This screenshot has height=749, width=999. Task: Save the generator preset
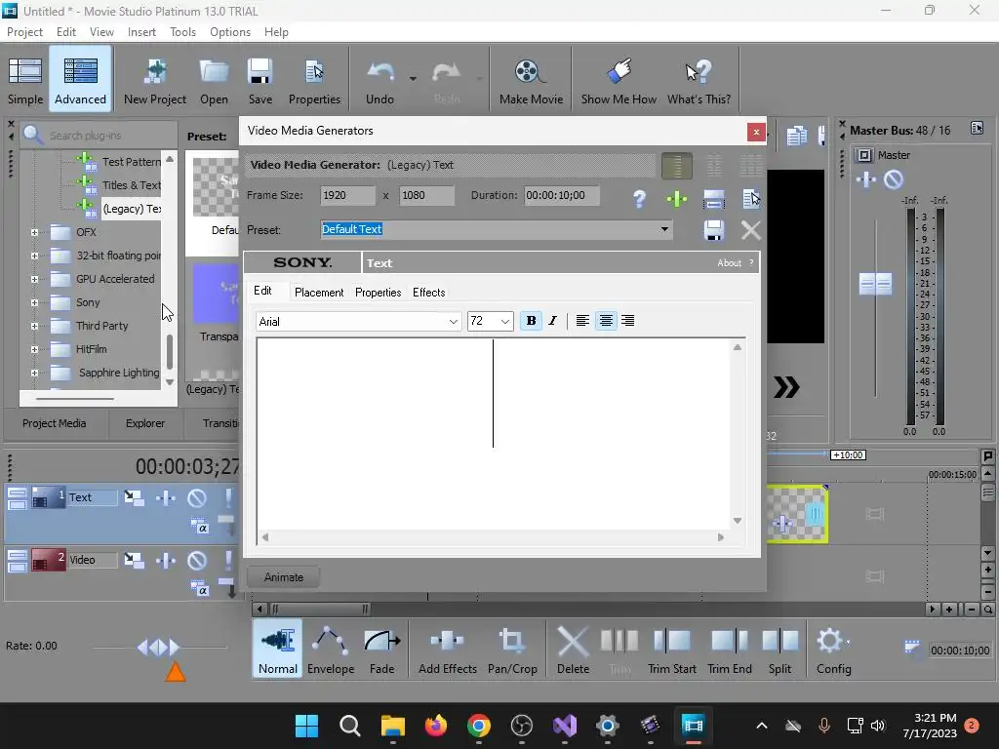[x=713, y=230]
